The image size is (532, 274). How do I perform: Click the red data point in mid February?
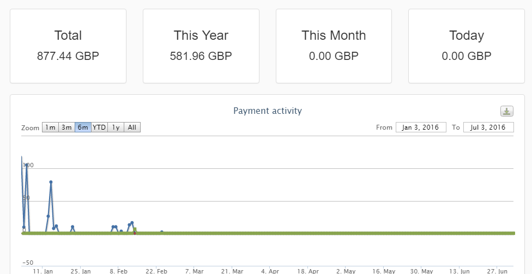[135, 233]
